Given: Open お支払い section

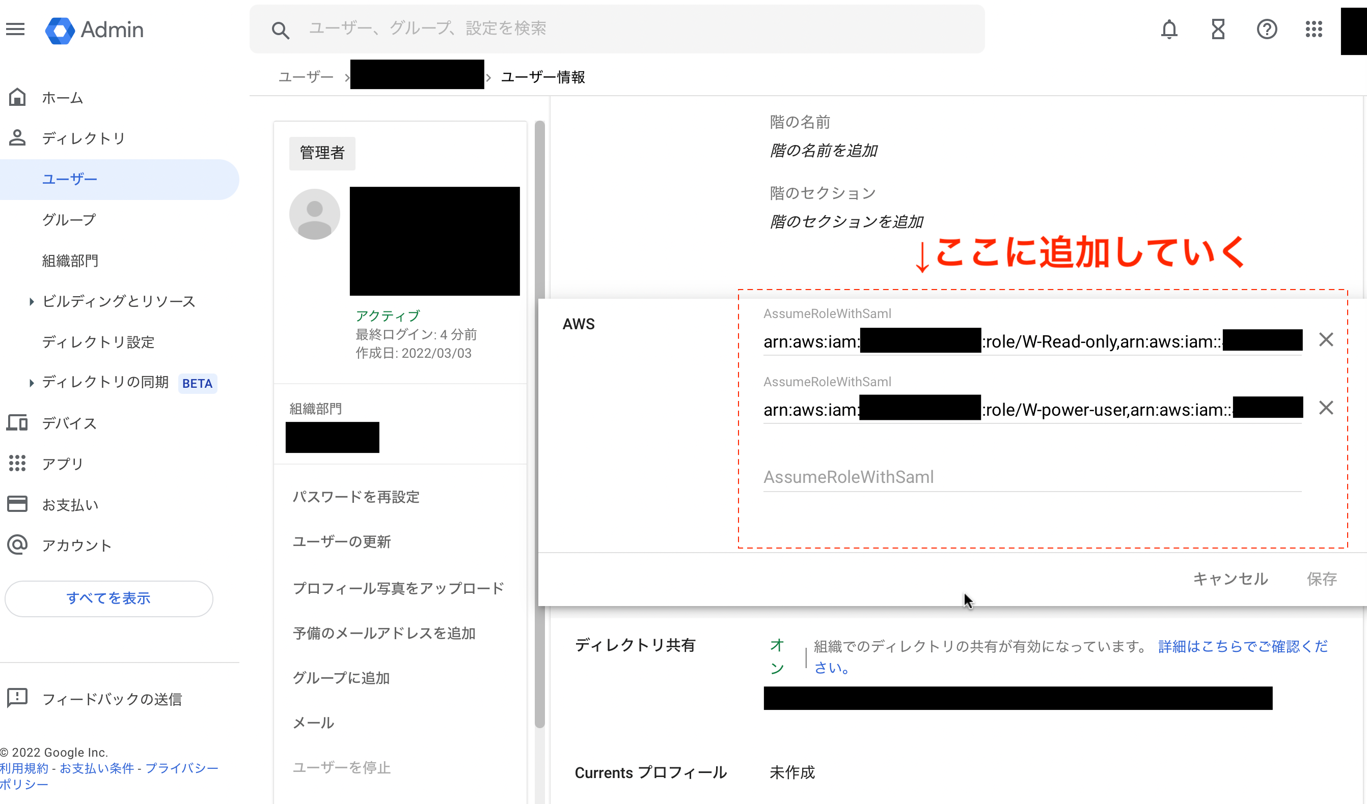Looking at the screenshot, I should 70,505.
